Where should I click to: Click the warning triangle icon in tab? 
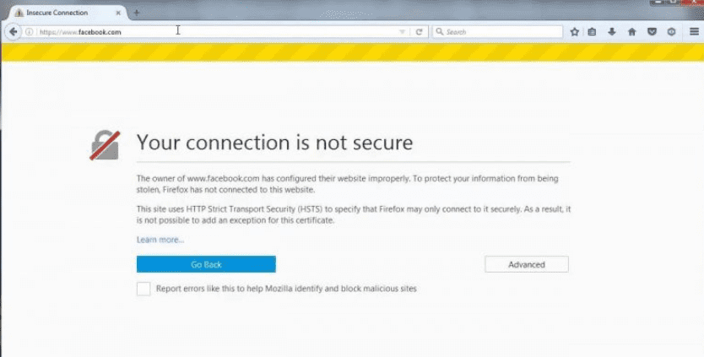19,13
